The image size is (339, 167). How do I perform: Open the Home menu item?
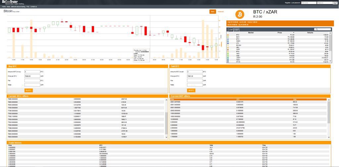(x=4, y=7)
